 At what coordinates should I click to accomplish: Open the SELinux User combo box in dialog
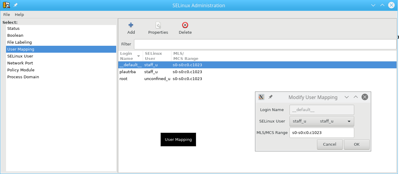click(322, 121)
